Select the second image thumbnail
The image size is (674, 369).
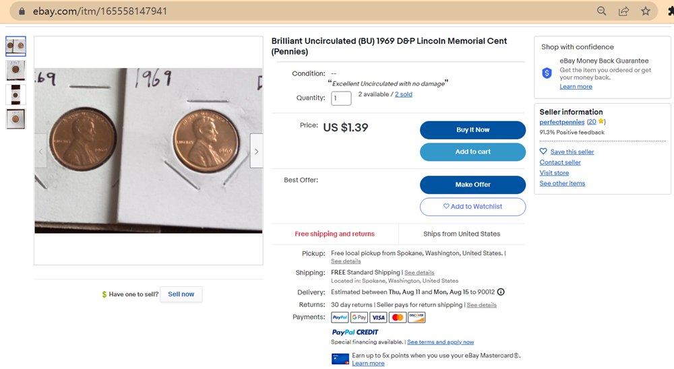point(16,70)
